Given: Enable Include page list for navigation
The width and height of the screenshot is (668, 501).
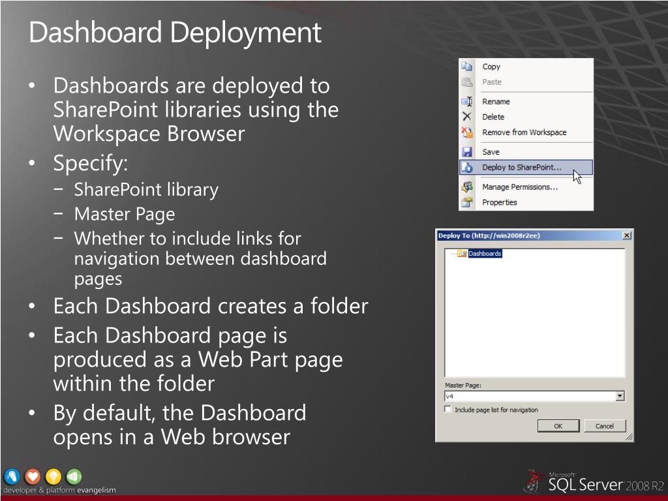Looking at the screenshot, I should click(x=448, y=410).
